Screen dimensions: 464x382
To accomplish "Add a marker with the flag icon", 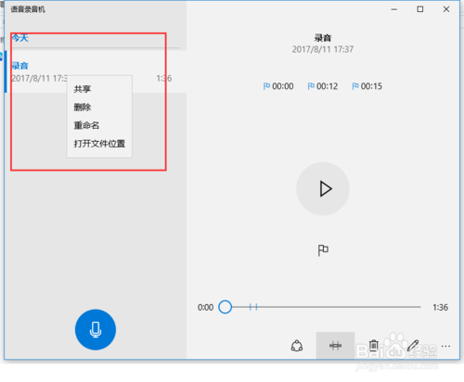I will pos(323,250).
